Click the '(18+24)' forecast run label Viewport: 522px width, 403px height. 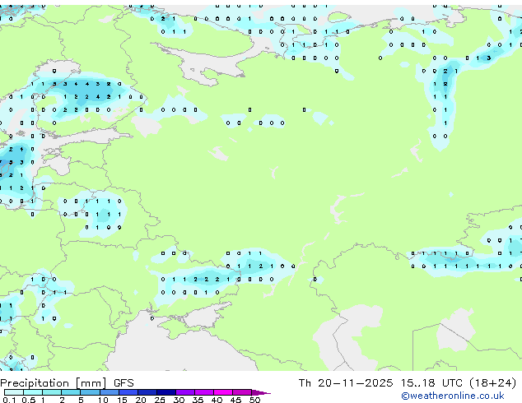(x=493, y=383)
